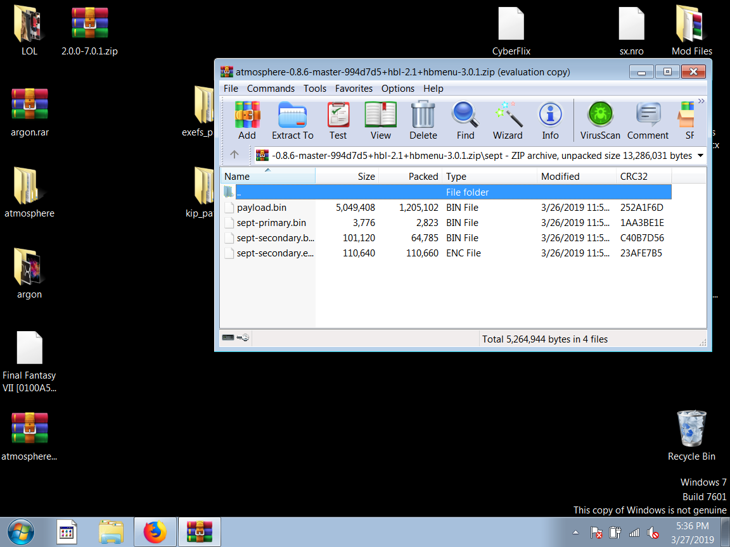Screen dimensions: 730x547
Task: Select sept-primary.bin file
Action: pos(447,223)
